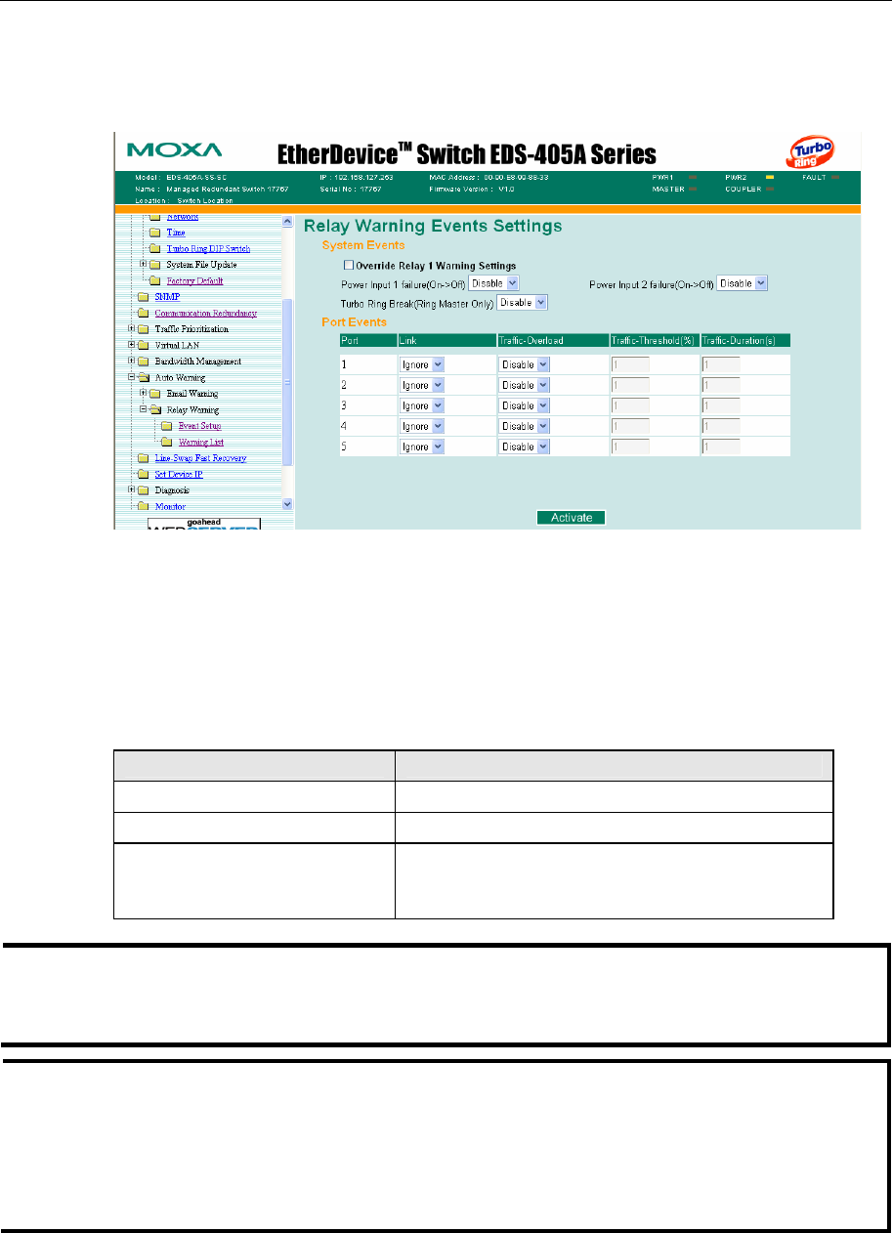
Task: Click the sidebar scrollbar down arrow
Action: (x=287, y=504)
